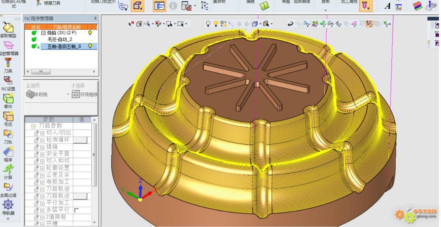Collapse the 刀路参数 root node

click(x=33, y=126)
